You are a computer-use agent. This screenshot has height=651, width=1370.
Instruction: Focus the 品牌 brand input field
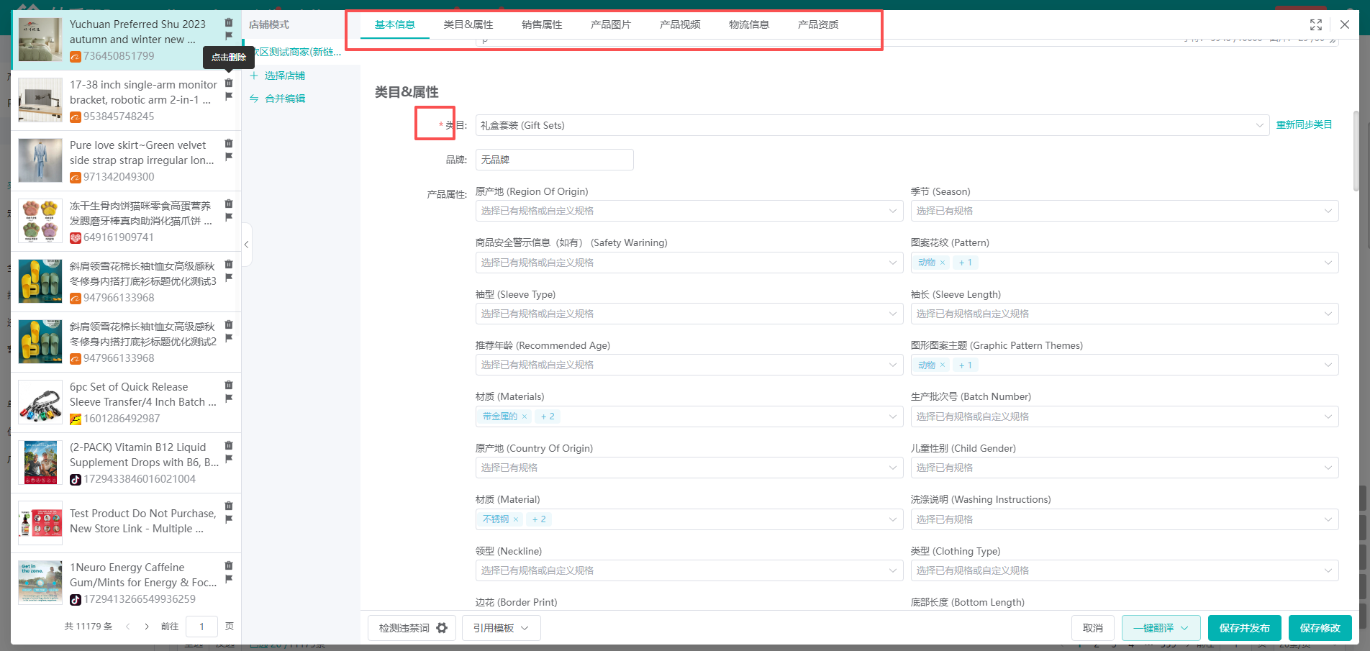pyautogui.click(x=555, y=160)
